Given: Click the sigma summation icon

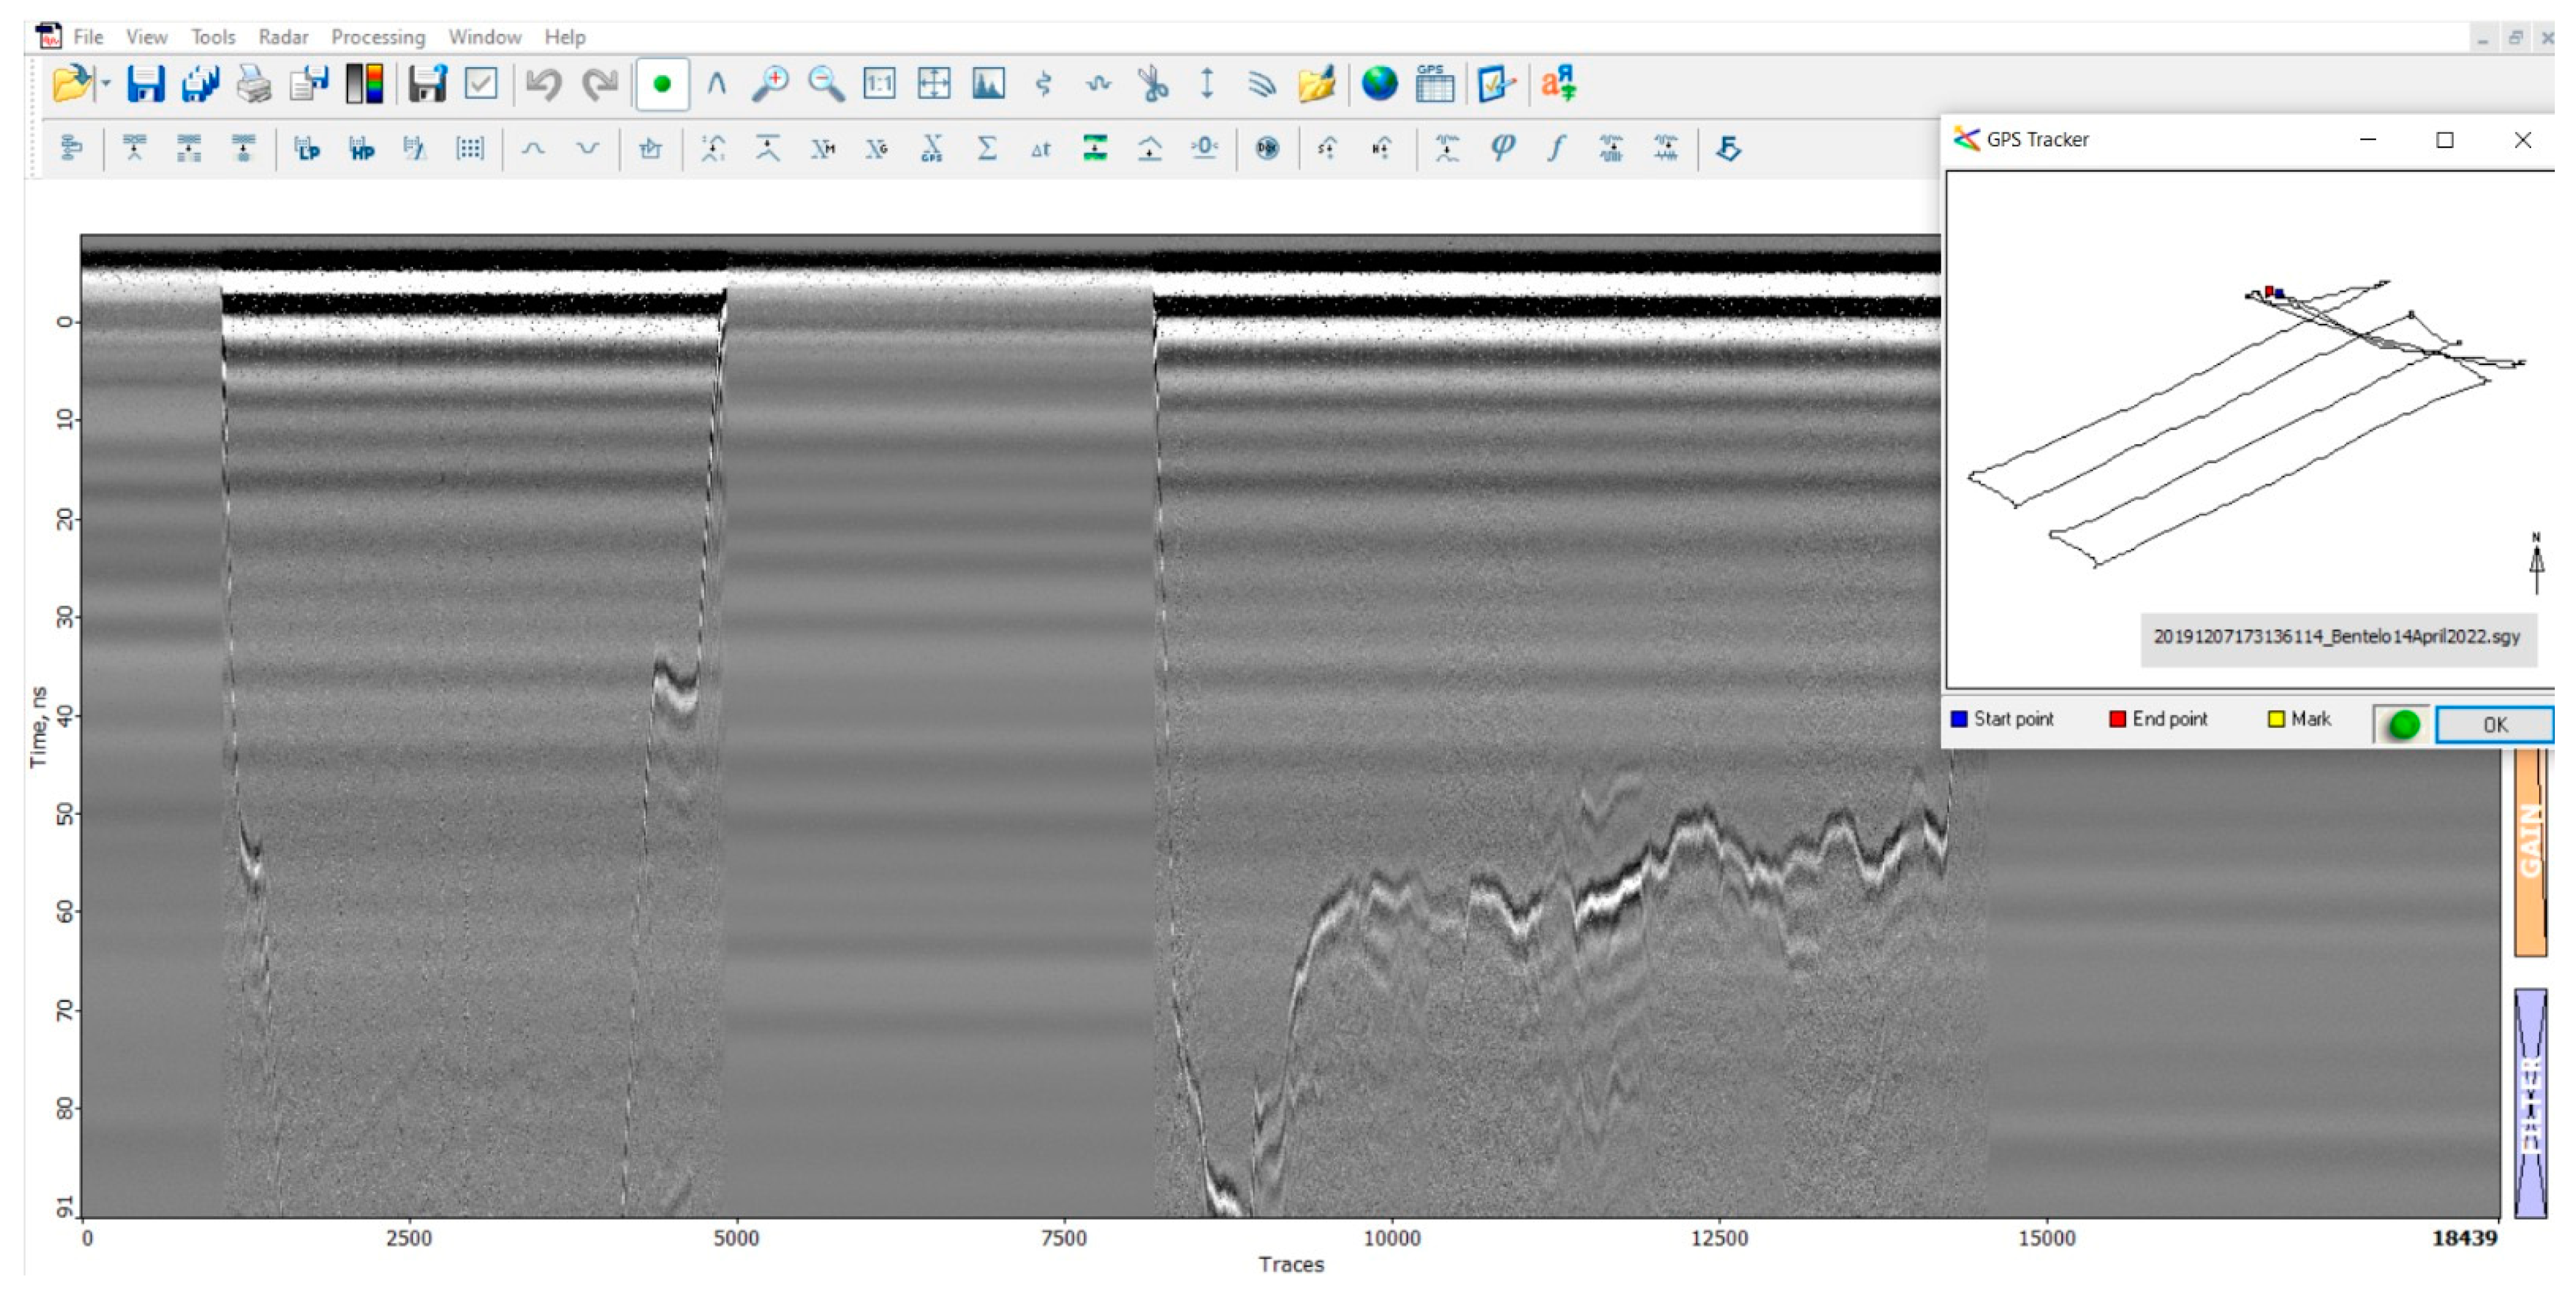Looking at the screenshot, I should click(x=986, y=149).
